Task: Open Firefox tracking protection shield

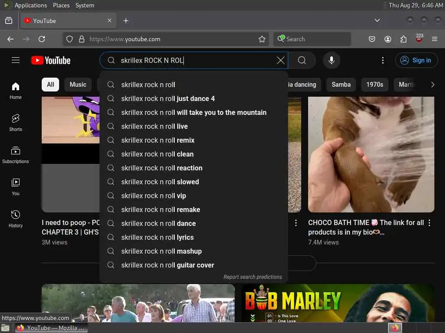Action: [70, 39]
